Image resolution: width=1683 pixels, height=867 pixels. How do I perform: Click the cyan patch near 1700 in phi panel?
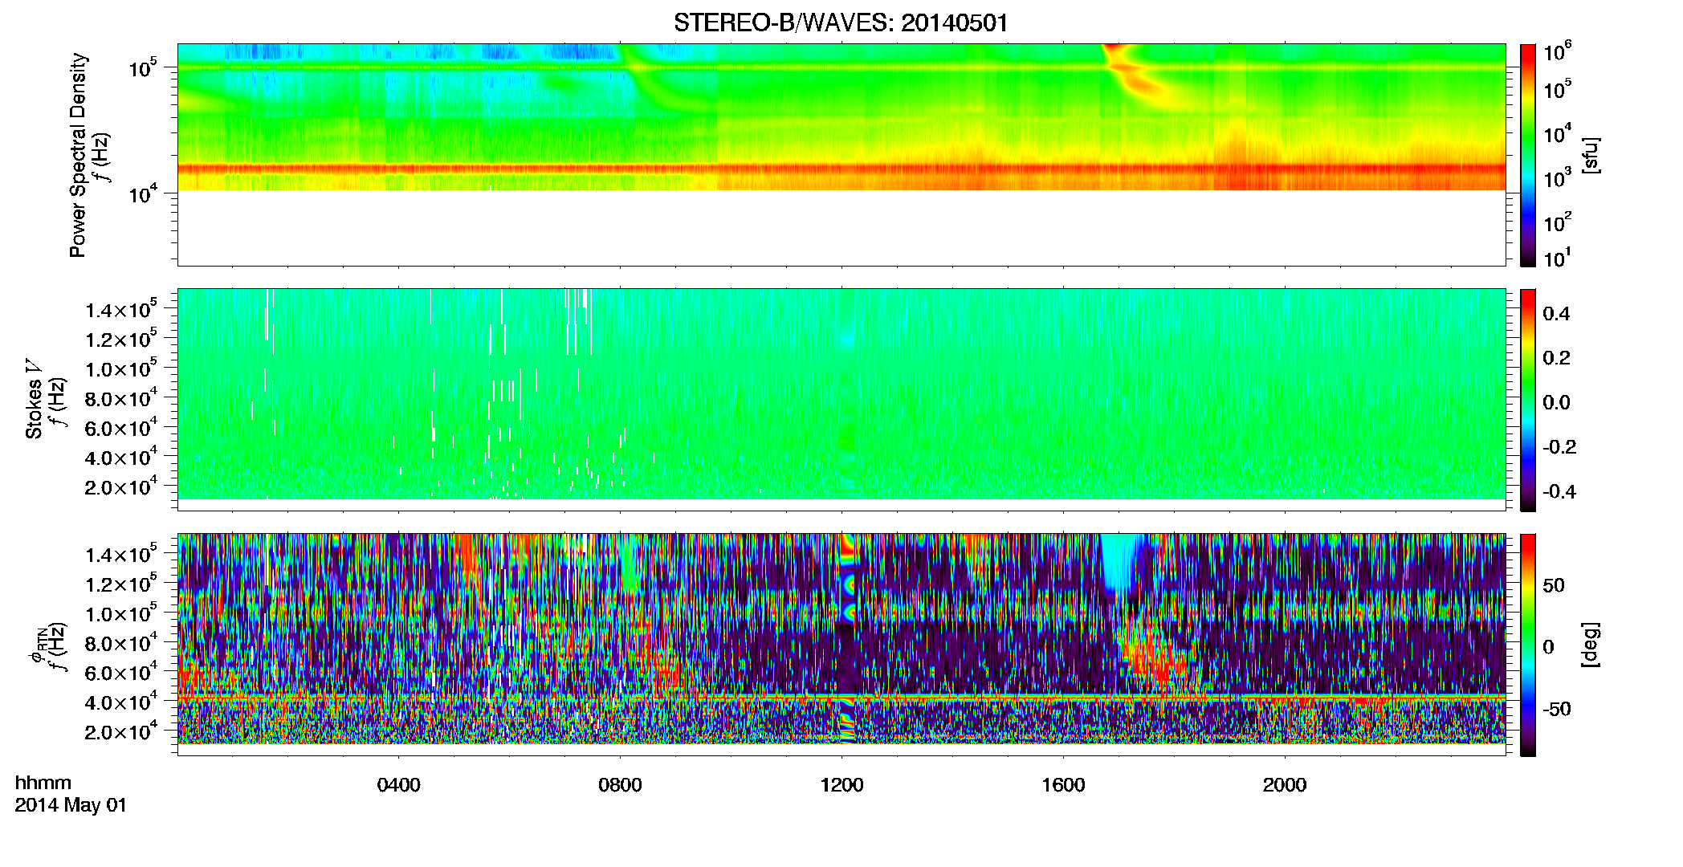(1120, 564)
